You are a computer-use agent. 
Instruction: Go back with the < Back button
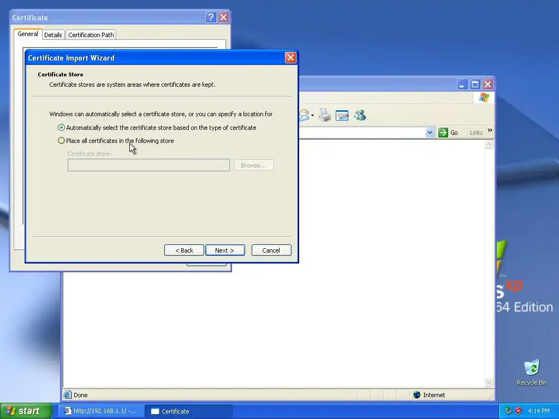[184, 250]
